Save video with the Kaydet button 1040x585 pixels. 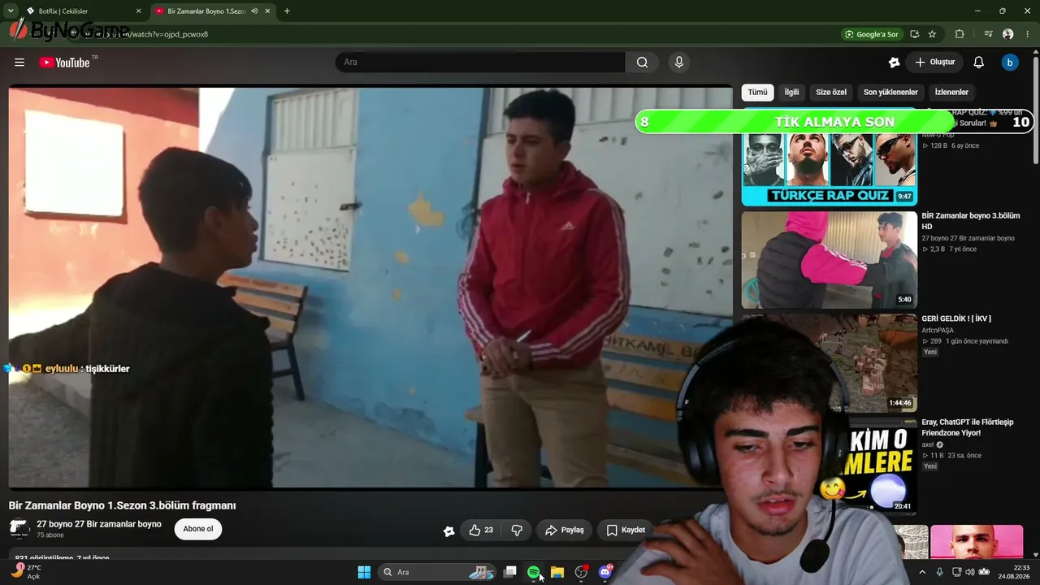pyautogui.click(x=626, y=531)
